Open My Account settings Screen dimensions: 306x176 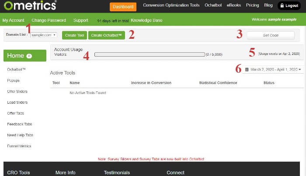pyautogui.click(x=13, y=20)
